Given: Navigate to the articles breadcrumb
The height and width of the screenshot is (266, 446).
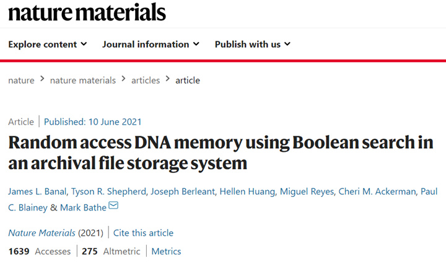Looking at the screenshot, I should (146, 80).
